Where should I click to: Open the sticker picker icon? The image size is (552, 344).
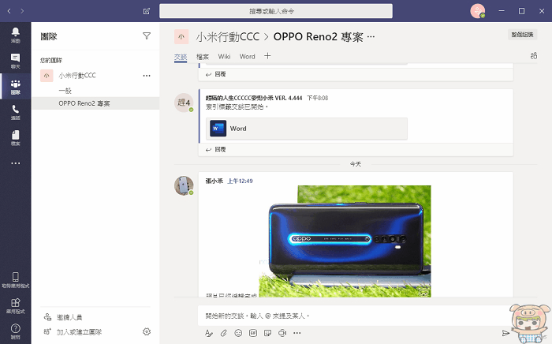pyautogui.click(x=267, y=333)
